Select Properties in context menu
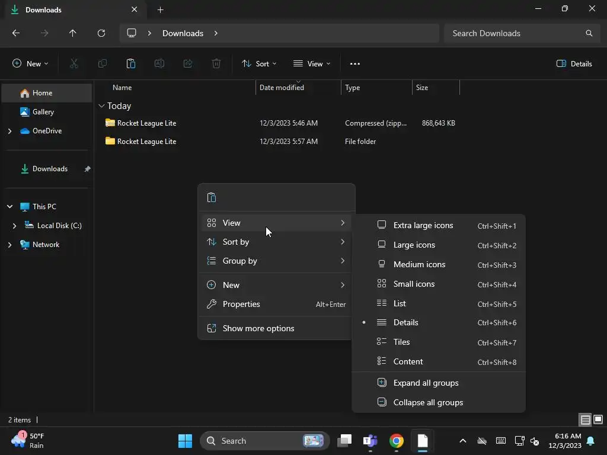The image size is (607, 455). click(x=276, y=304)
